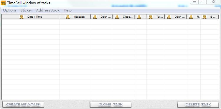Click the bell icon in Message header
Image resolution: width=221 pixels, height=109 pixels.
click(68, 17)
